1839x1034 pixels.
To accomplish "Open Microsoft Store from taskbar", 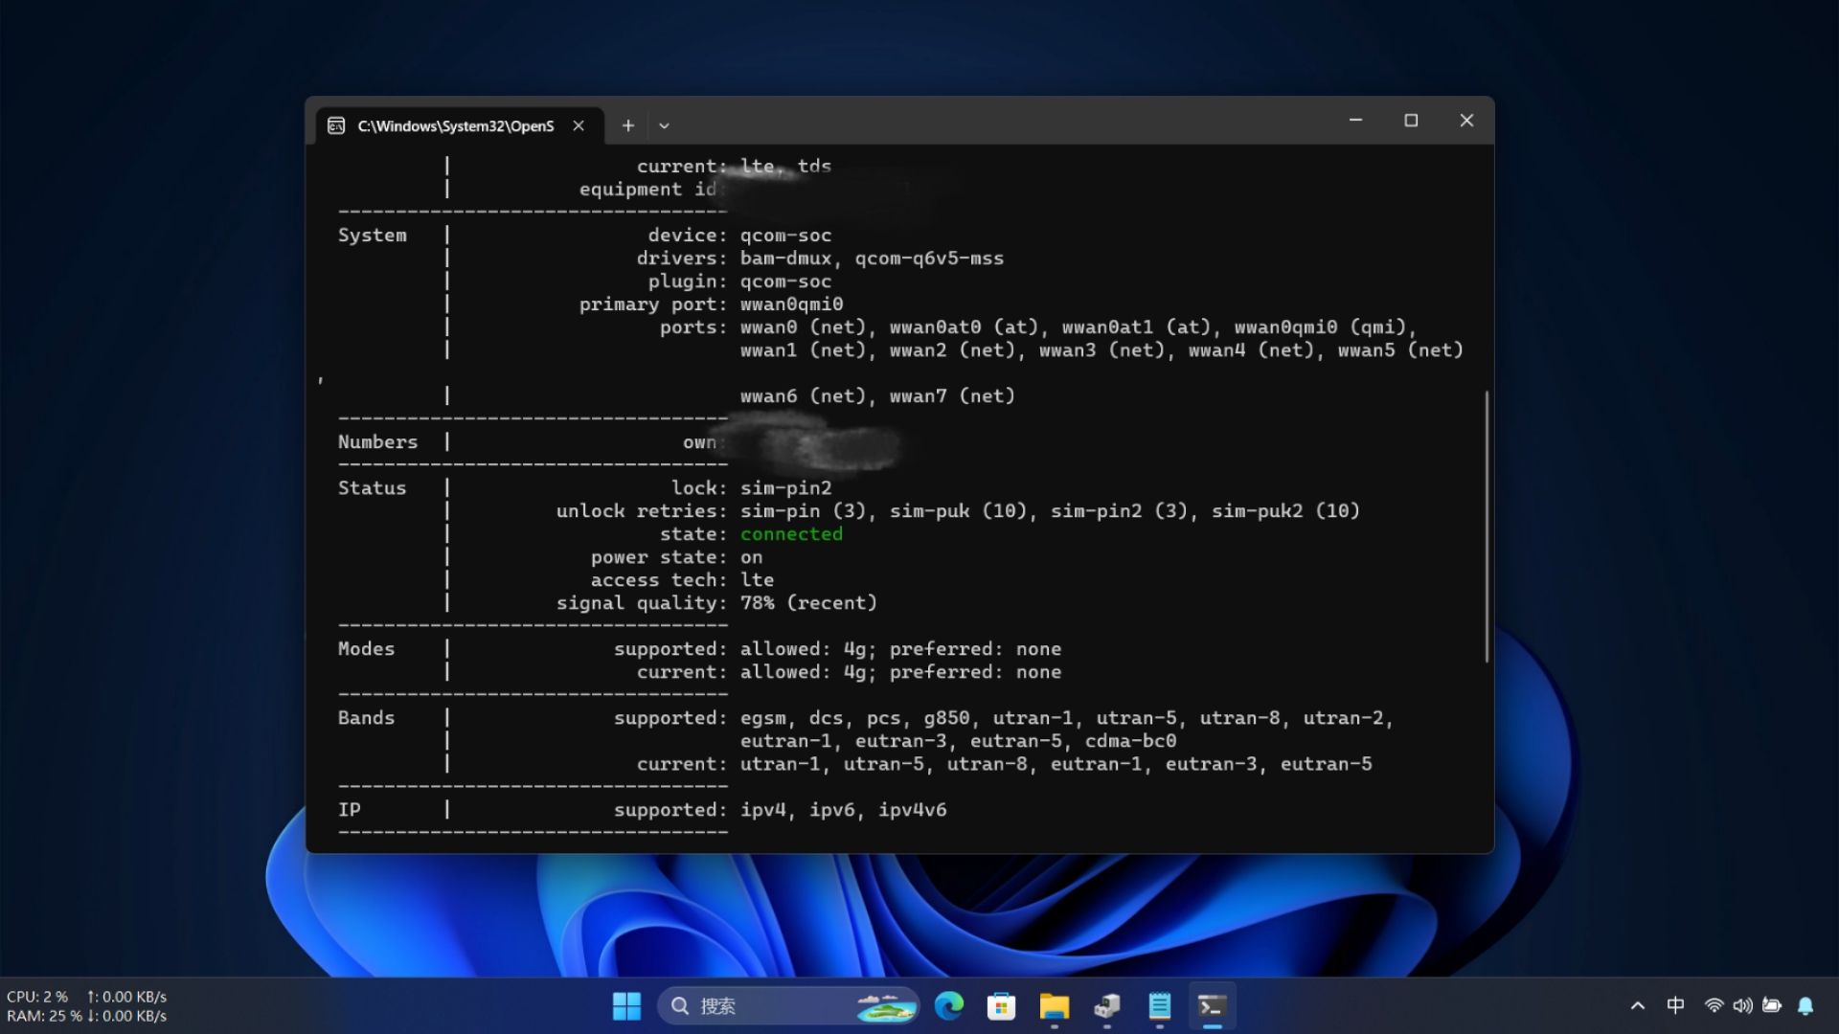I will coord(1001,1006).
